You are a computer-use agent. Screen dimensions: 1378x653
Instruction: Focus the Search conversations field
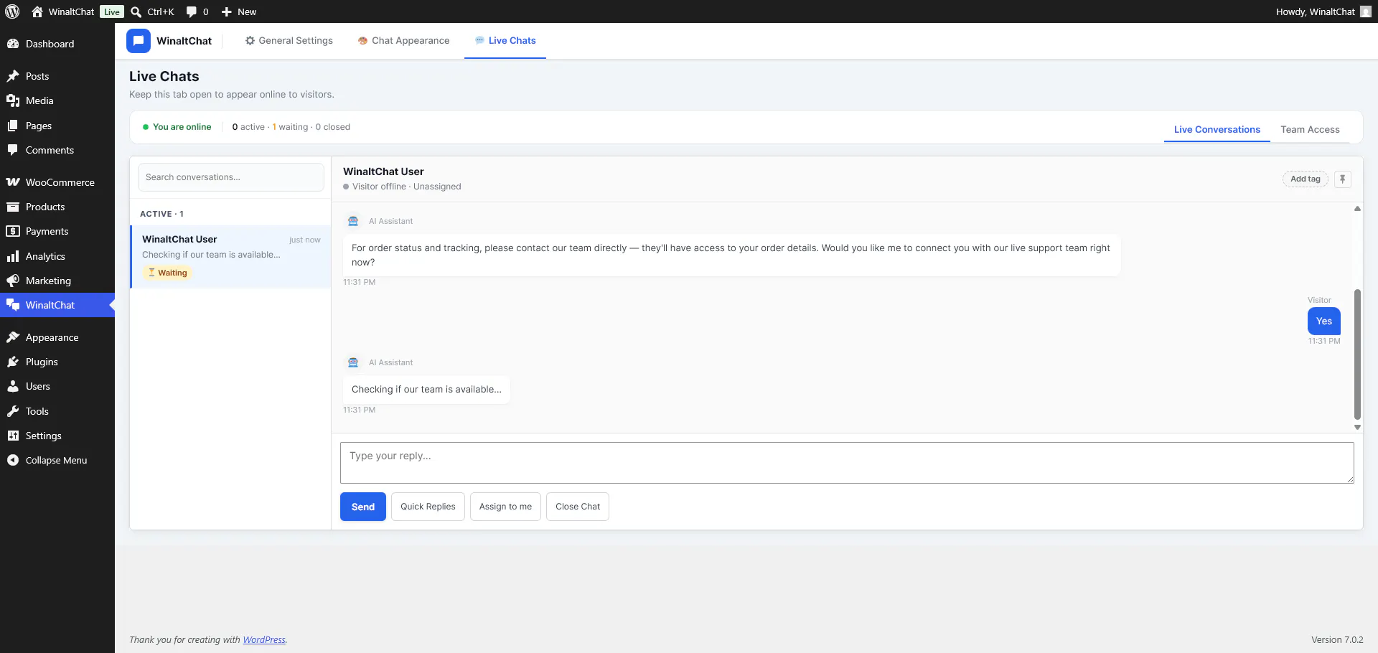(231, 177)
